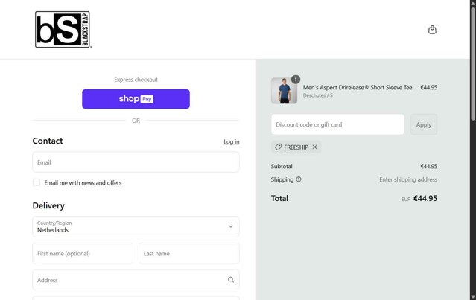Open the Country/Region dropdown
The height and width of the screenshot is (300, 476).
(136, 226)
